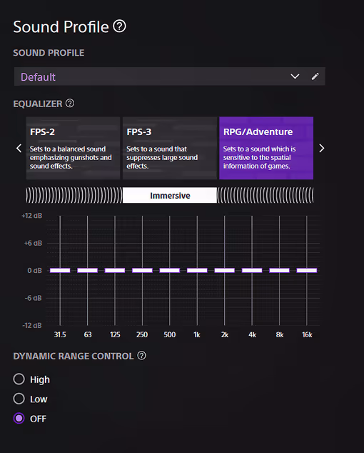Open help icon next to Sound Profile title
Image resolution: width=364 pixels, height=453 pixels.
[119, 26]
